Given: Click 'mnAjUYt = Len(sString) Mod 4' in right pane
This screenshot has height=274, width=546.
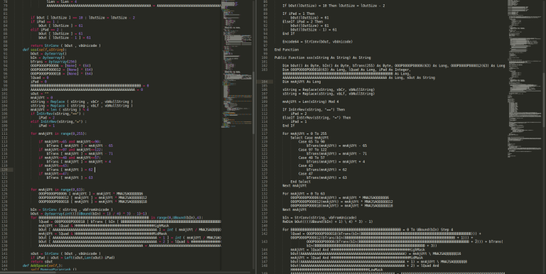Looking at the screenshot, I should (310, 102).
